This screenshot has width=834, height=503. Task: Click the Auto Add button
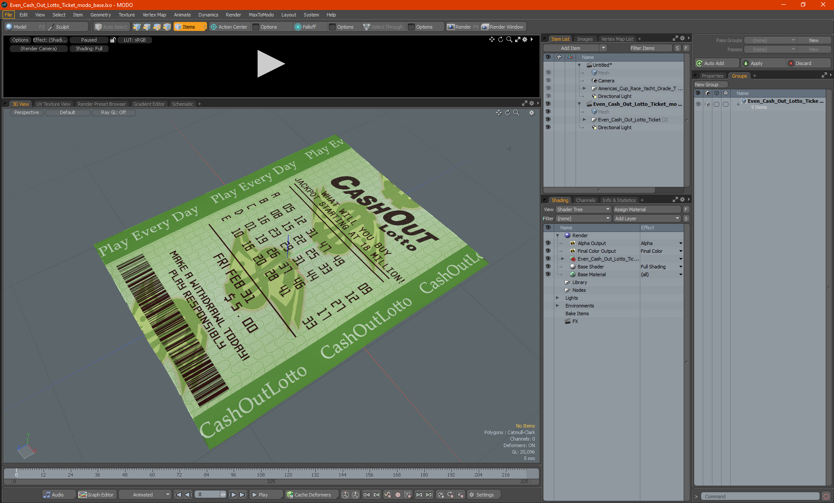[716, 63]
